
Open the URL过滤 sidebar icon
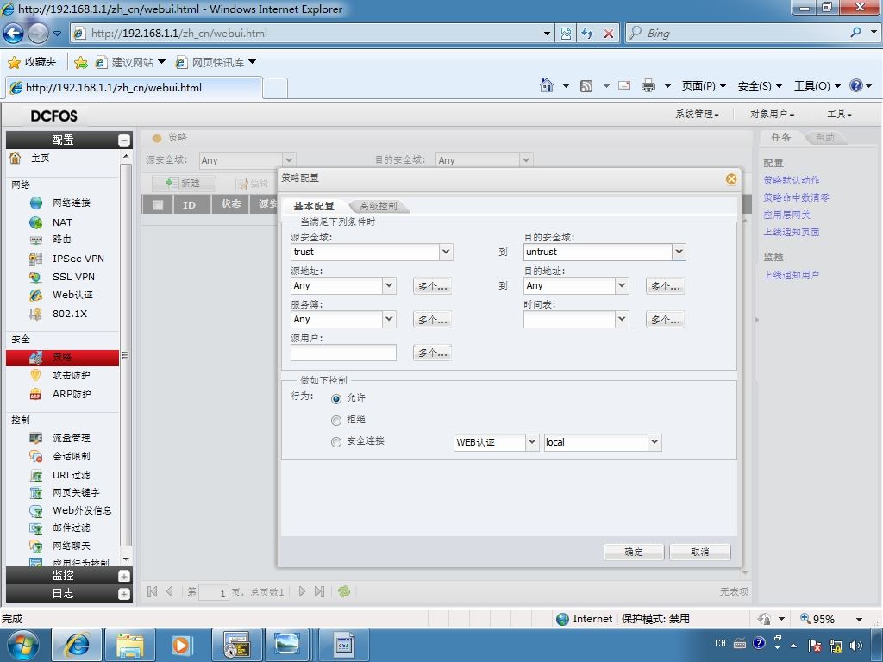click(x=36, y=475)
